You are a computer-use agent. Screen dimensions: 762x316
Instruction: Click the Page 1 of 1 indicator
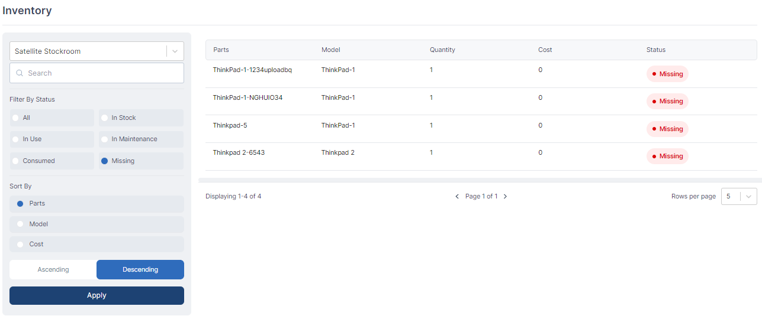(x=481, y=196)
